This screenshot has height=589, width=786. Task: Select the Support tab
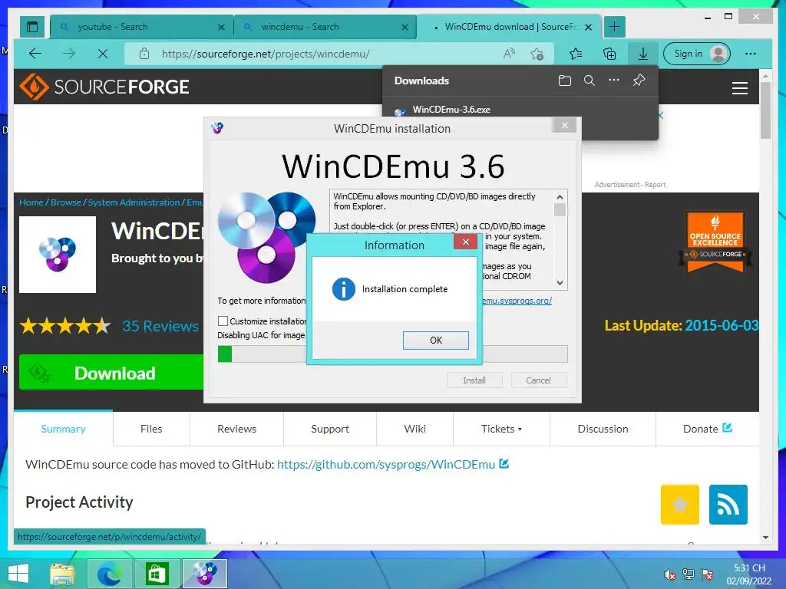pyautogui.click(x=330, y=429)
